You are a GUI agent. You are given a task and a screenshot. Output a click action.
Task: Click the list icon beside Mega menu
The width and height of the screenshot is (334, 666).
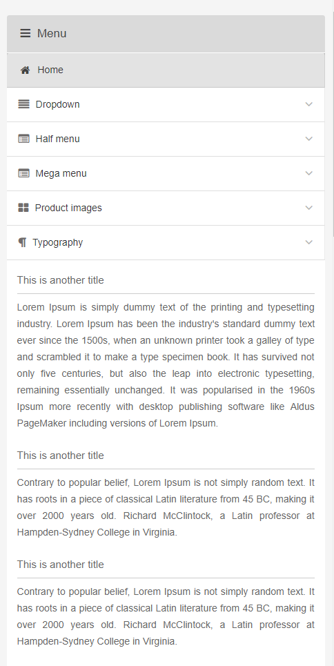[23, 173]
